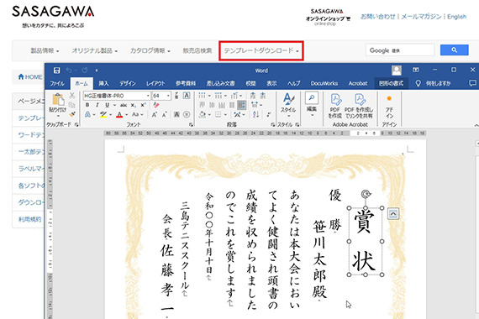Screen dimensions: 479x319
Task: Open the 編集 search dropdown
Action: 312,104
